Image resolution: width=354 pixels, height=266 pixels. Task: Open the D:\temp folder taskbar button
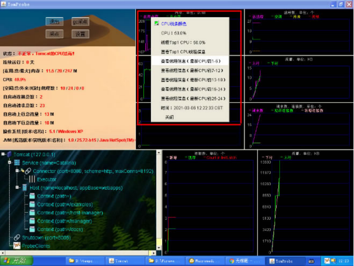(85, 261)
